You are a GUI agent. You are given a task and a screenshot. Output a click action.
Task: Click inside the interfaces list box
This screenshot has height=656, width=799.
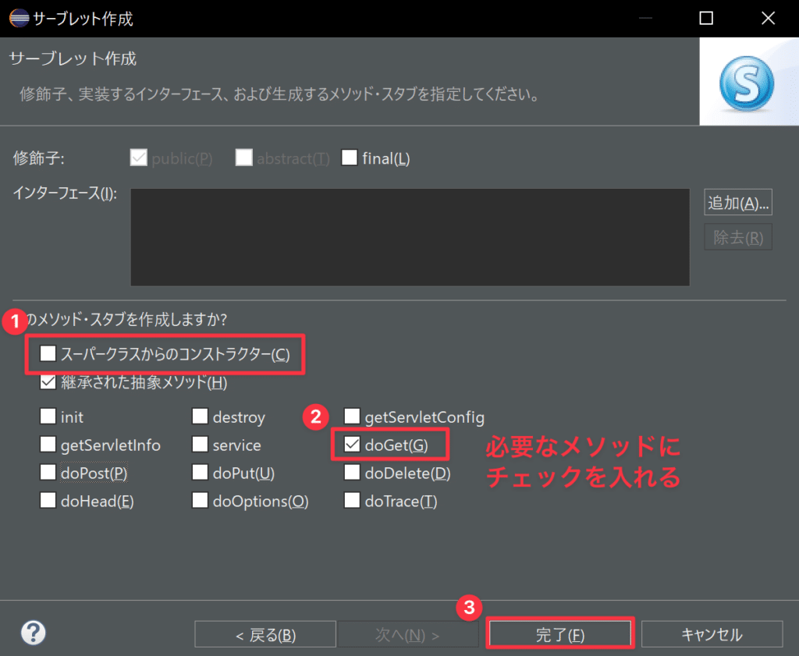410,237
